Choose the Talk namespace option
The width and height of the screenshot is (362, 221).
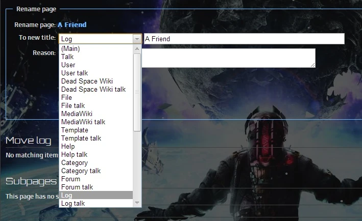(x=96, y=57)
